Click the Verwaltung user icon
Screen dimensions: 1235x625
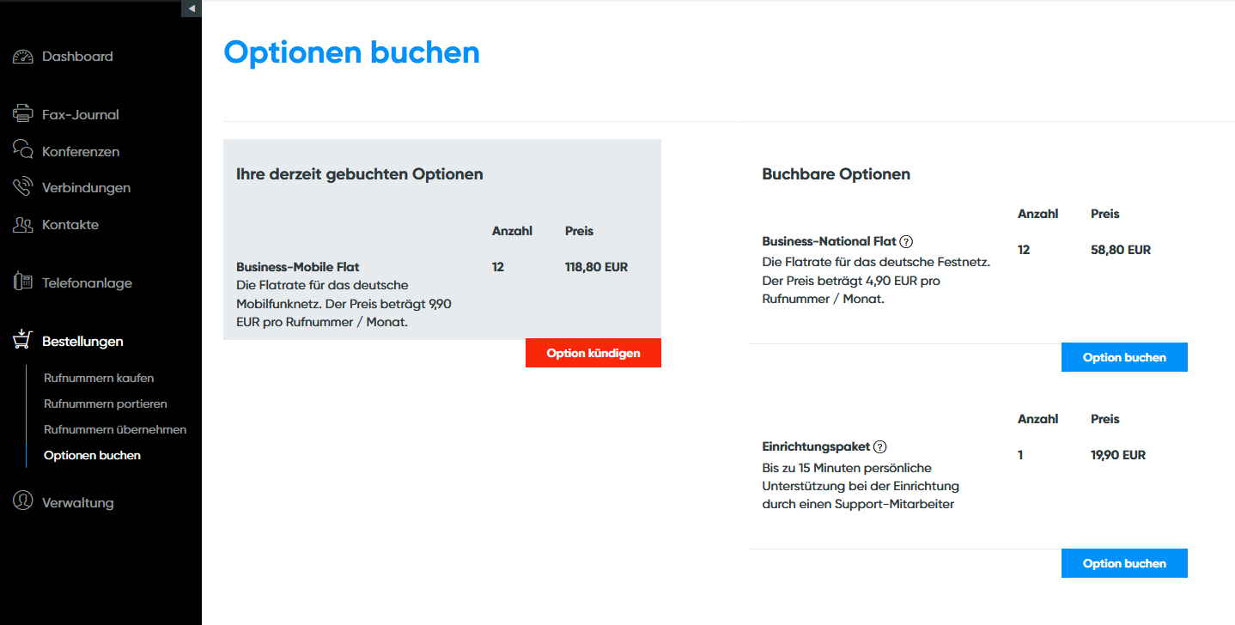[22, 502]
